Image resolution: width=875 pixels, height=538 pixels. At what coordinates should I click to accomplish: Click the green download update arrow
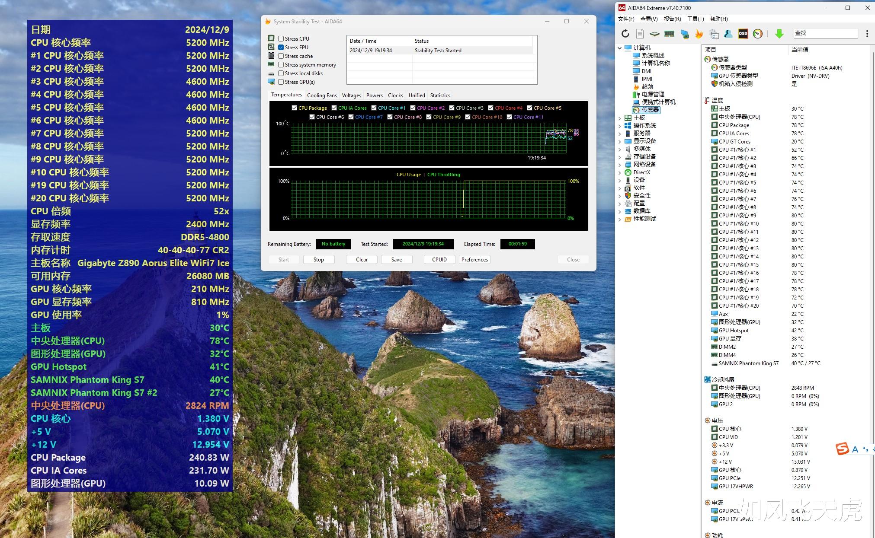(x=779, y=34)
